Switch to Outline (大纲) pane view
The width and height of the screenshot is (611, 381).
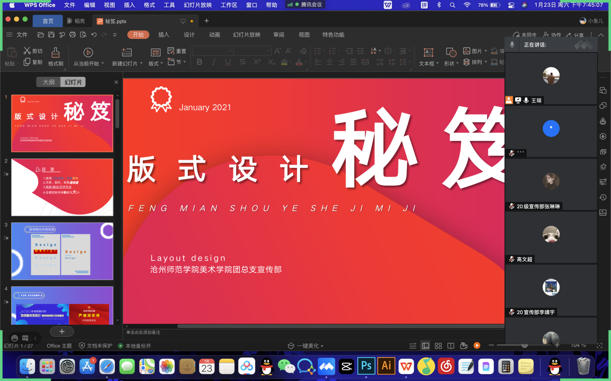click(x=49, y=82)
